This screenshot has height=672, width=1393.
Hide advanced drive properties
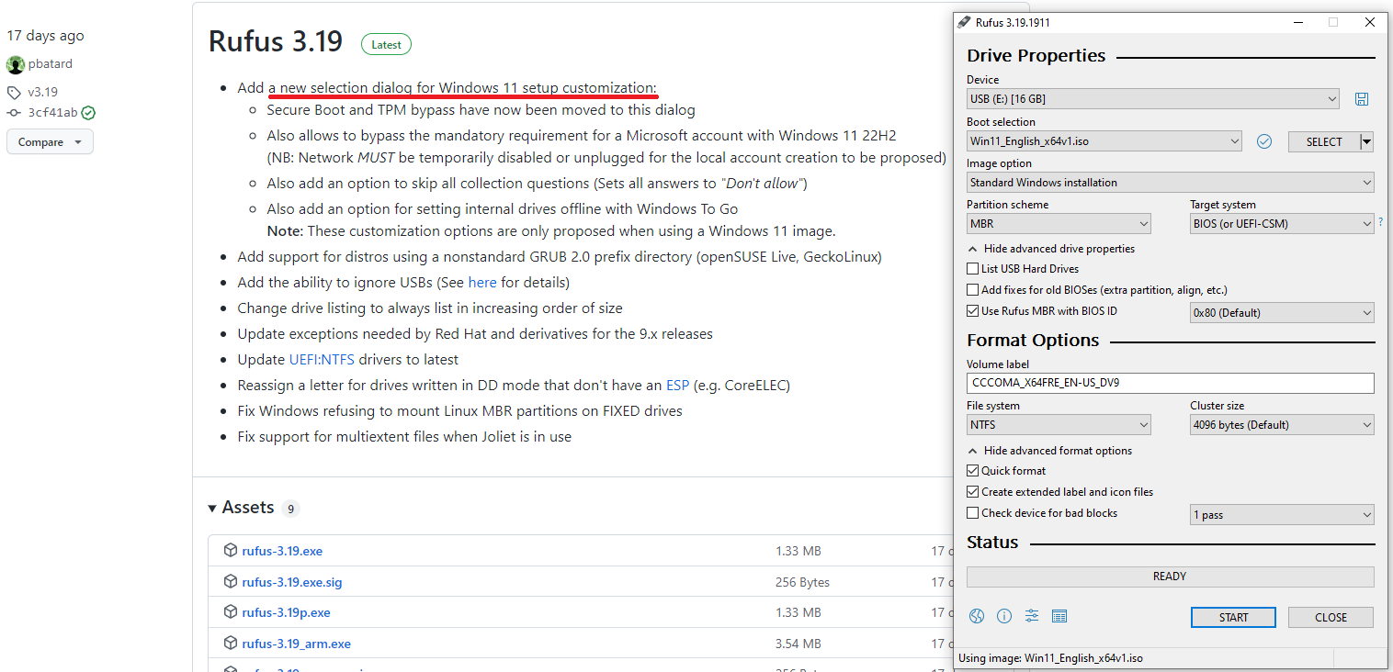(1051, 248)
